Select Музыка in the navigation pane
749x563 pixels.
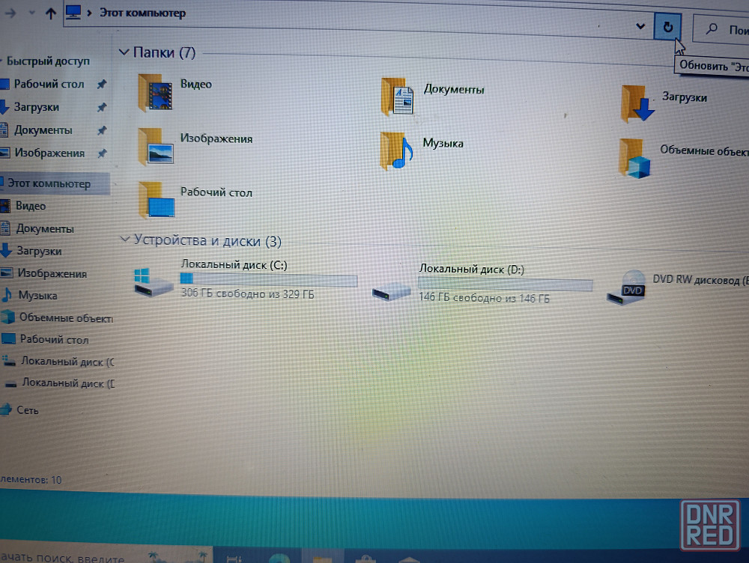pos(37,295)
